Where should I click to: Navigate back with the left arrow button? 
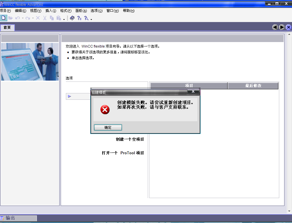coord(275,27)
